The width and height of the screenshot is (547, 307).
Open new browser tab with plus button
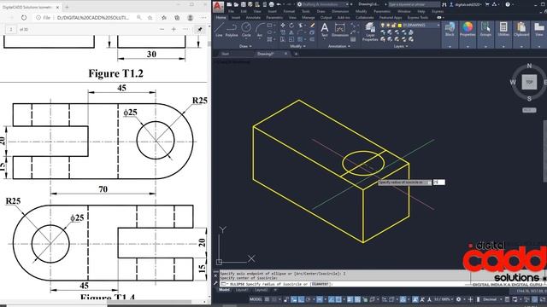tap(67, 7)
